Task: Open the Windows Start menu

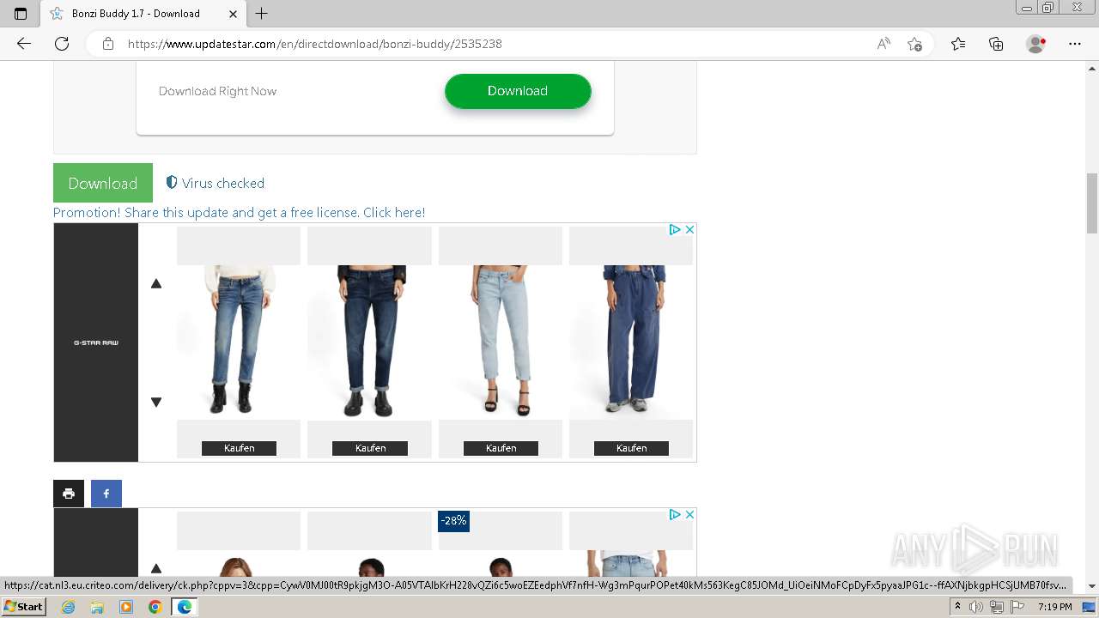Action: pos(23,607)
